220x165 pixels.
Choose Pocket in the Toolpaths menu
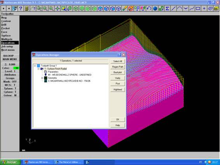5,28
